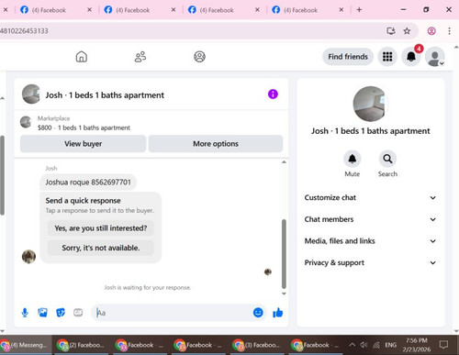Viewport: 459px width, 355px height.
Task: Expand Media, files and links section
Action: (370, 241)
